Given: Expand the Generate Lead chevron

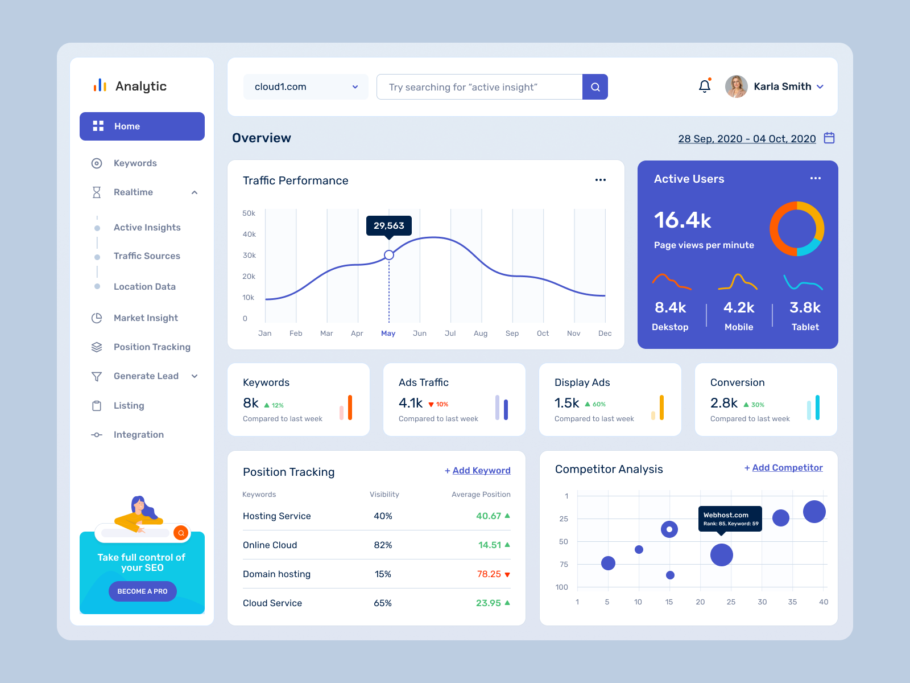Looking at the screenshot, I should click(195, 376).
